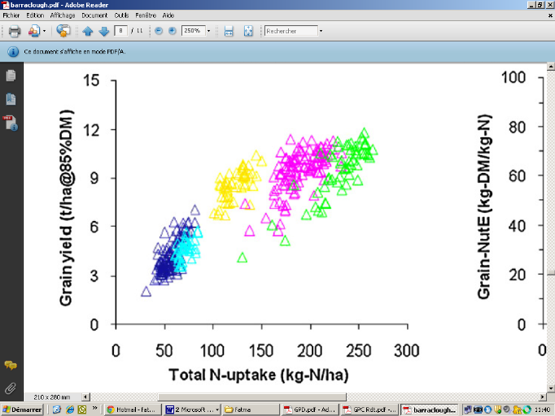Click in the Rechercher search box
This screenshot has width=555, height=416.
pos(290,31)
